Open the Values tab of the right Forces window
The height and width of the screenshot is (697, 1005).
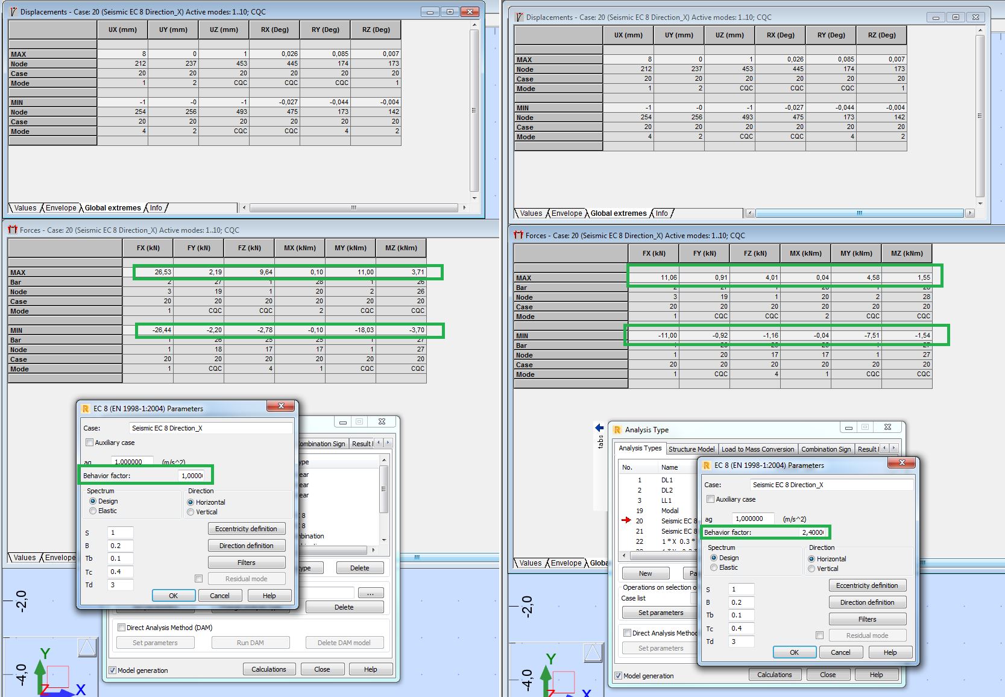531,563
